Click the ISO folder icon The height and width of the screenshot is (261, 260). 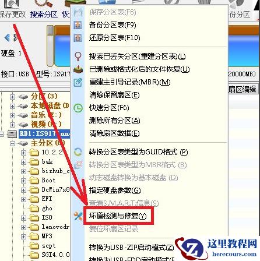[34, 218]
